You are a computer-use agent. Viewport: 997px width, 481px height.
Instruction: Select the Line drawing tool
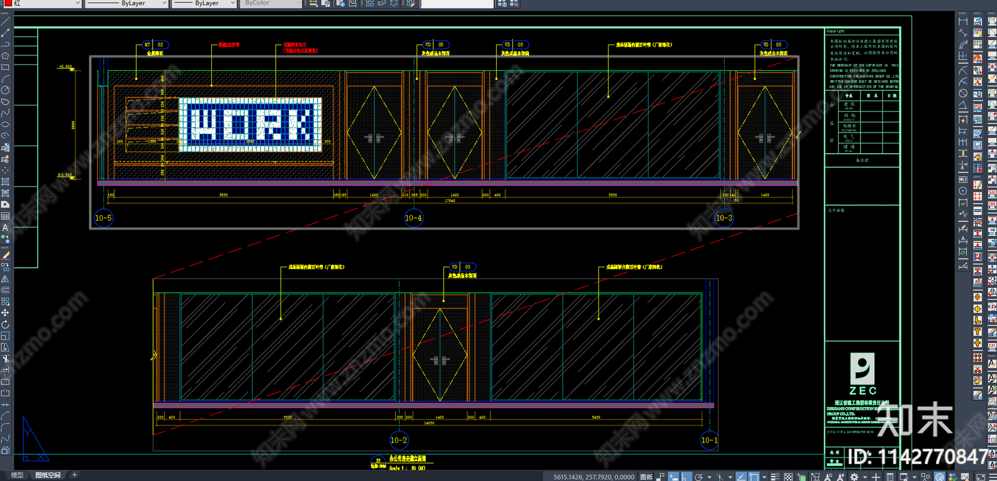coord(5,21)
